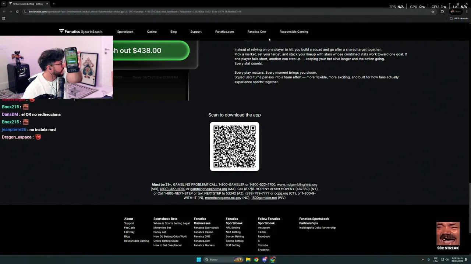Open the Soccer Betting footer link
Image resolution: width=471 pixels, height=264 pixels.
click(235, 236)
